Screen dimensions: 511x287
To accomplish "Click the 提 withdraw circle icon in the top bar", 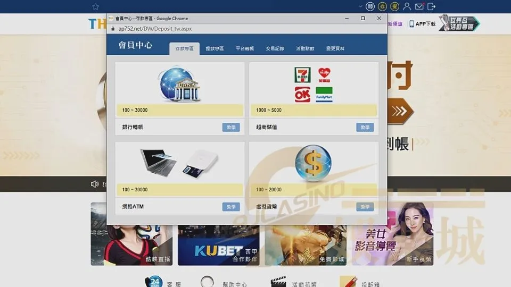I will (394, 6).
